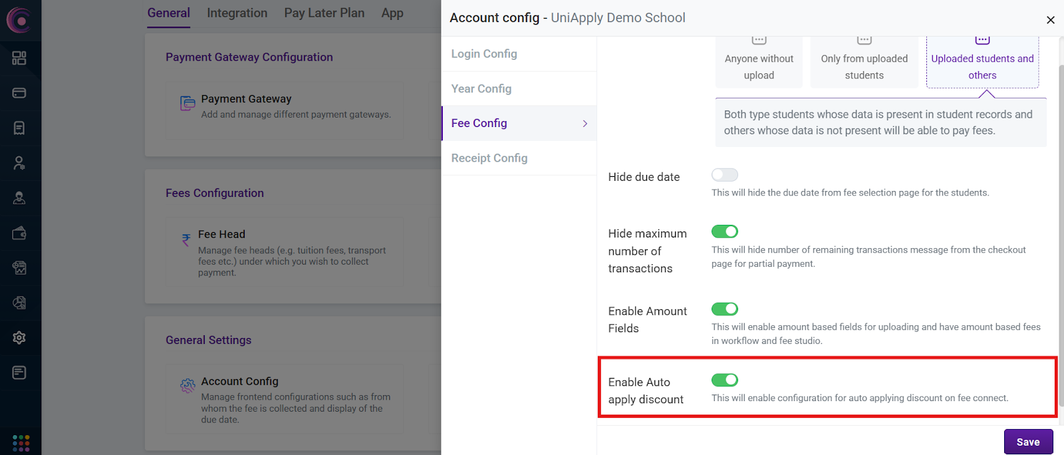Click the Account Config gear icon
The height and width of the screenshot is (455, 1064).
[188, 386]
